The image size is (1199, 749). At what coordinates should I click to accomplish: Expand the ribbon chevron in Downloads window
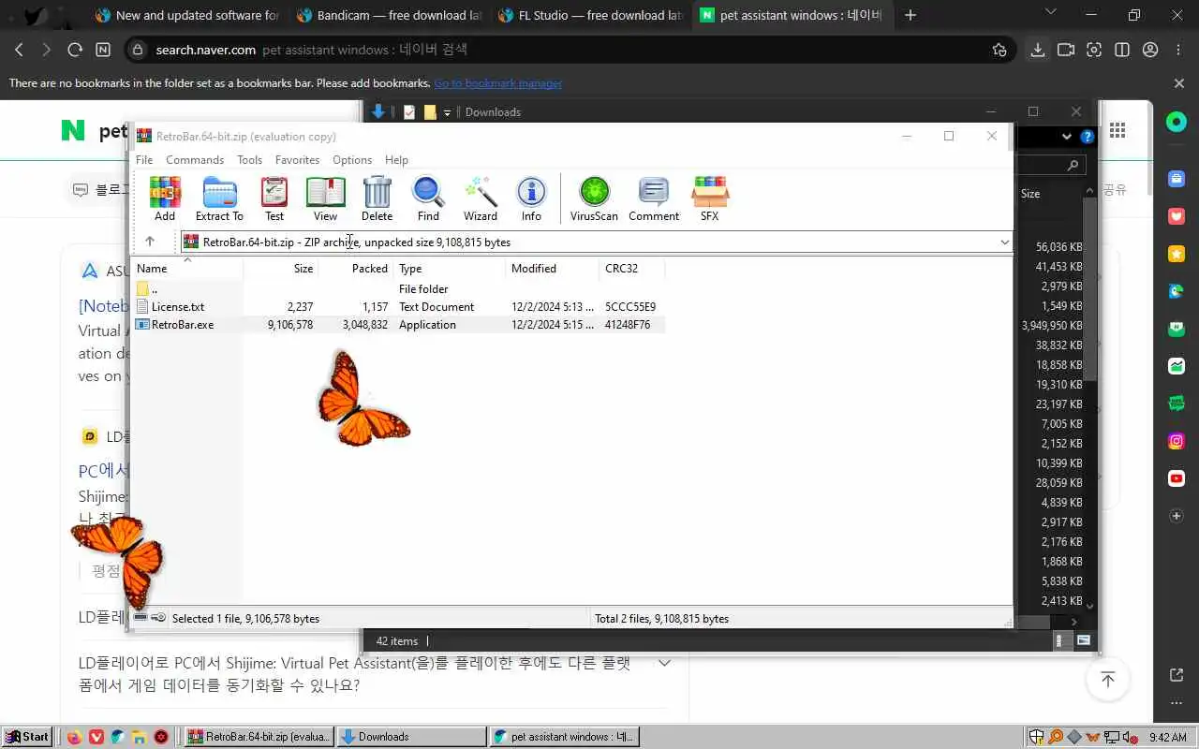pos(1066,137)
